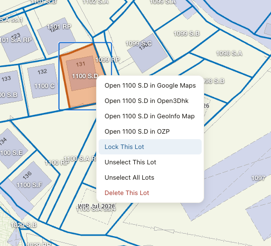Click the 1097 lot label
This screenshot has height=246, width=271.
tap(258, 178)
